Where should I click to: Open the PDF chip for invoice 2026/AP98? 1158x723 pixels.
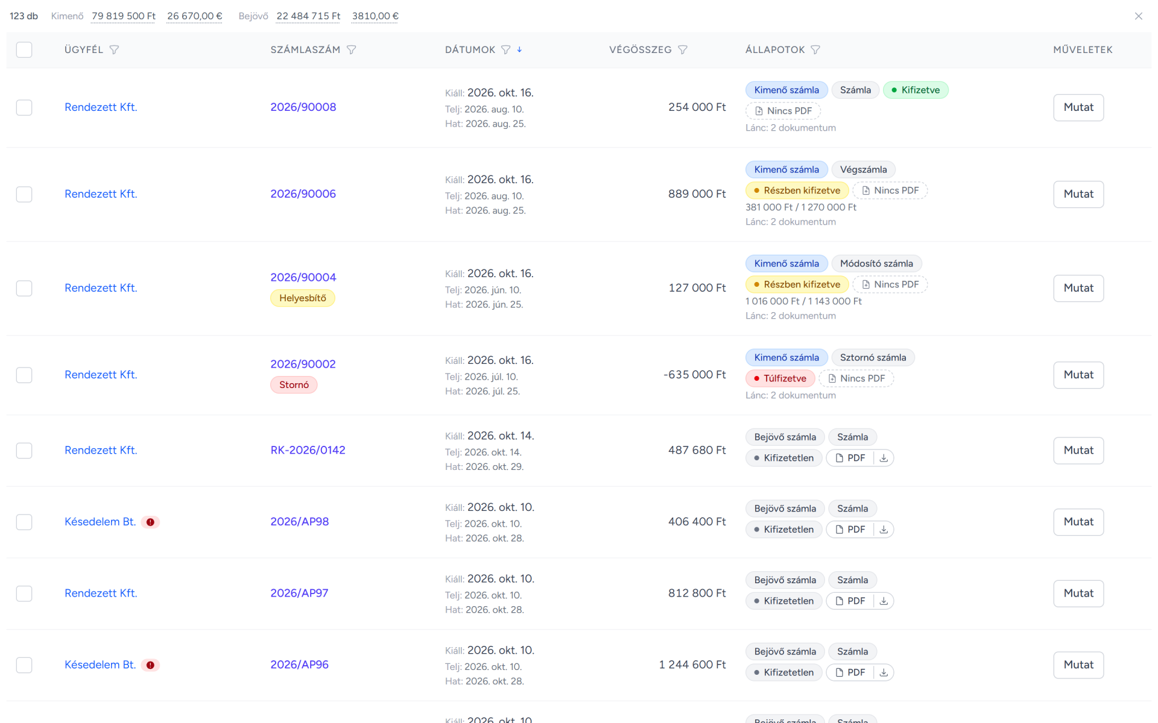click(x=850, y=530)
